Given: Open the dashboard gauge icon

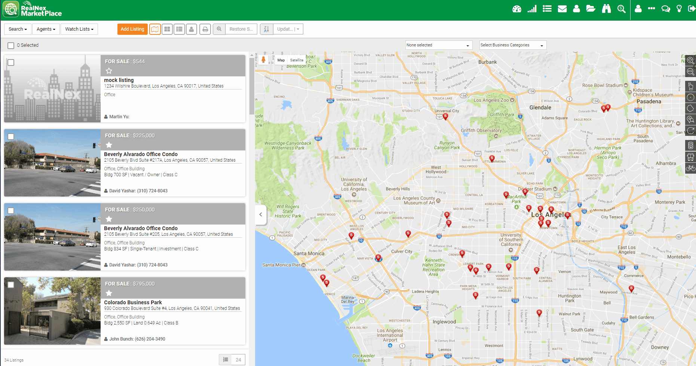Looking at the screenshot, I should 516,9.
